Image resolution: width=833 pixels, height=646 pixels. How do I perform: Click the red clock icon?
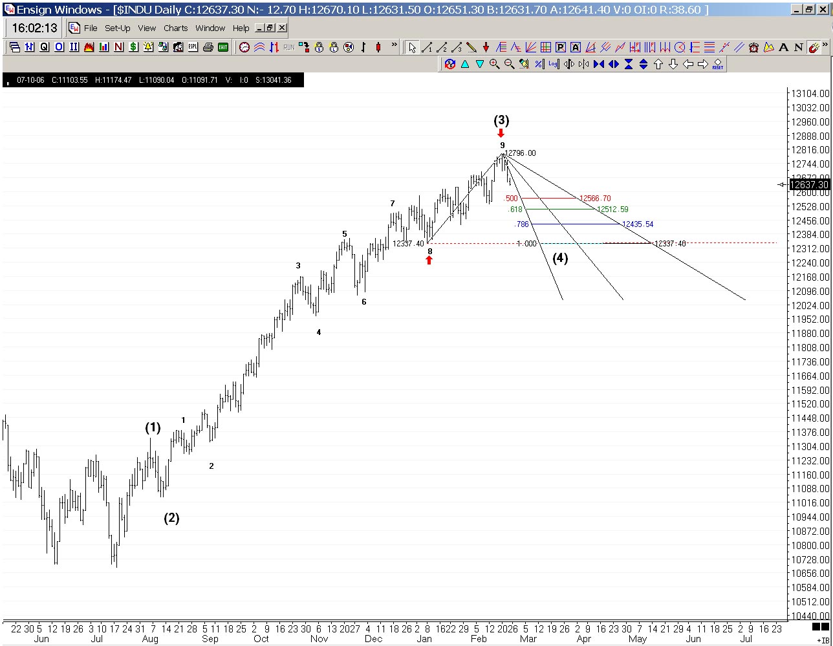coord(244,47)
